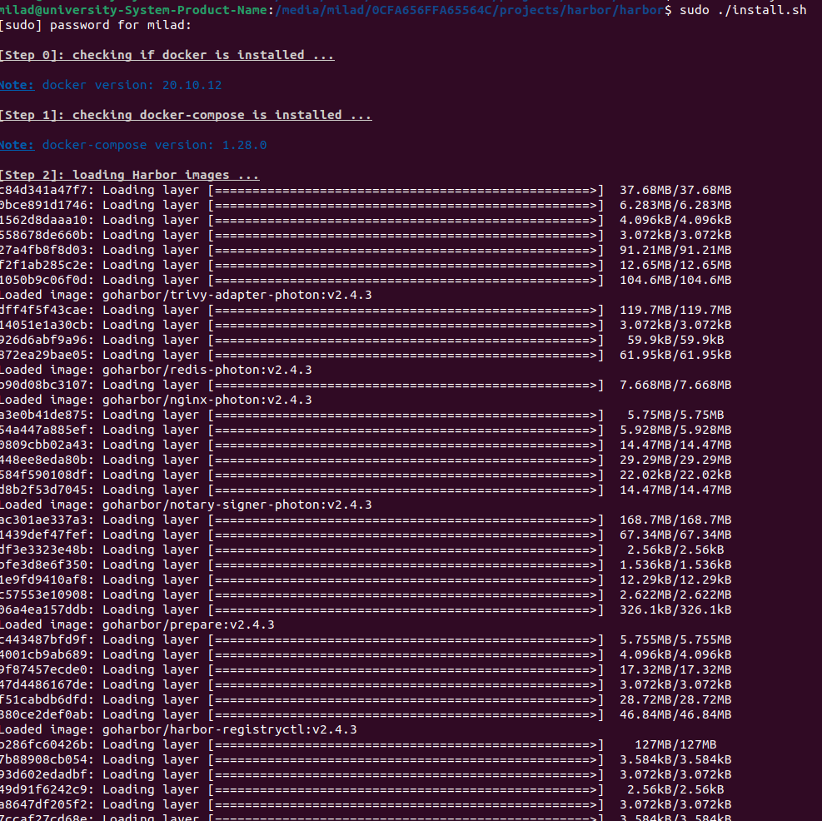Click the size value 6.283MB/6.283MB
The width and height of the screenshot is (822, 821).
675,205
